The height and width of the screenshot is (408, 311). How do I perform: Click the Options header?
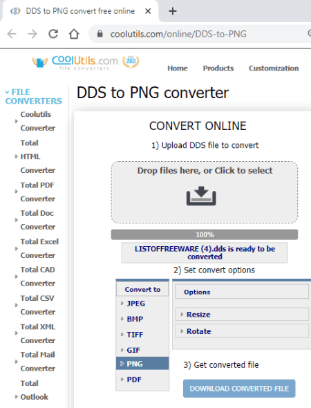242,292
